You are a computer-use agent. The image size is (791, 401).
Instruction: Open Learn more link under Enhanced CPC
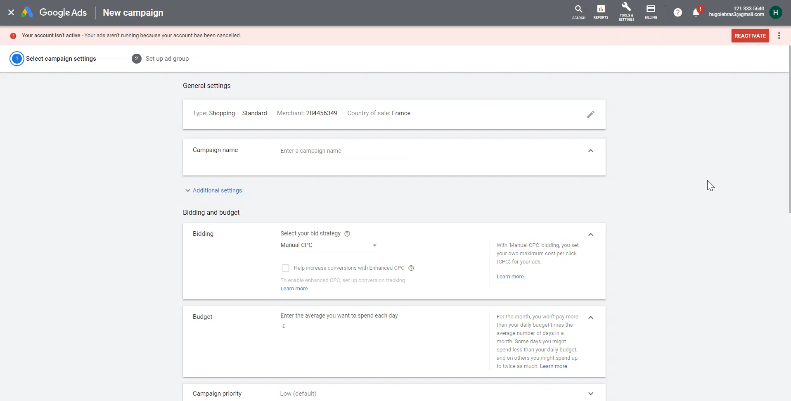click(294, 289)
